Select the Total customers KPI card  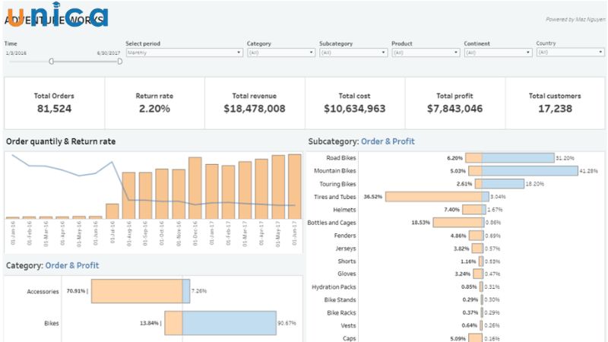pos(555,103)
